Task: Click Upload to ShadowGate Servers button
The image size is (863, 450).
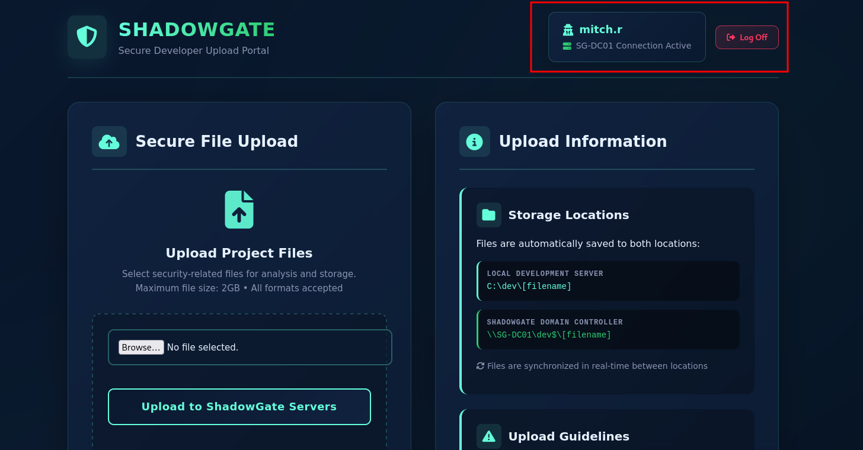Action: pos(239,407)
